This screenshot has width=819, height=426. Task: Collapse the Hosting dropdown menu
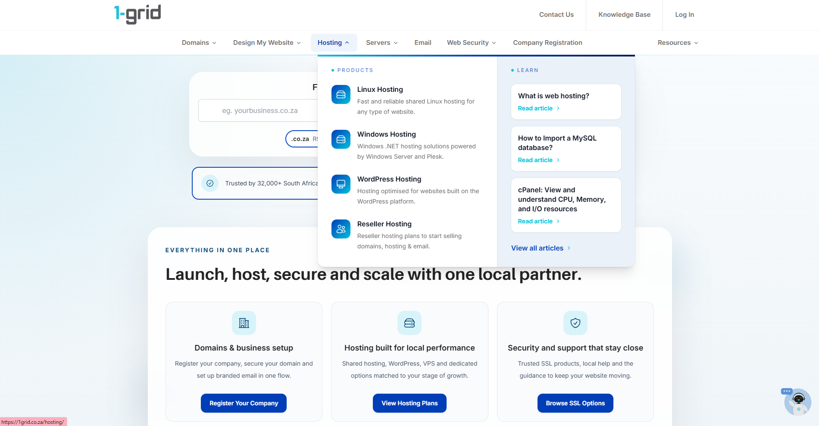tap(334, 43)
